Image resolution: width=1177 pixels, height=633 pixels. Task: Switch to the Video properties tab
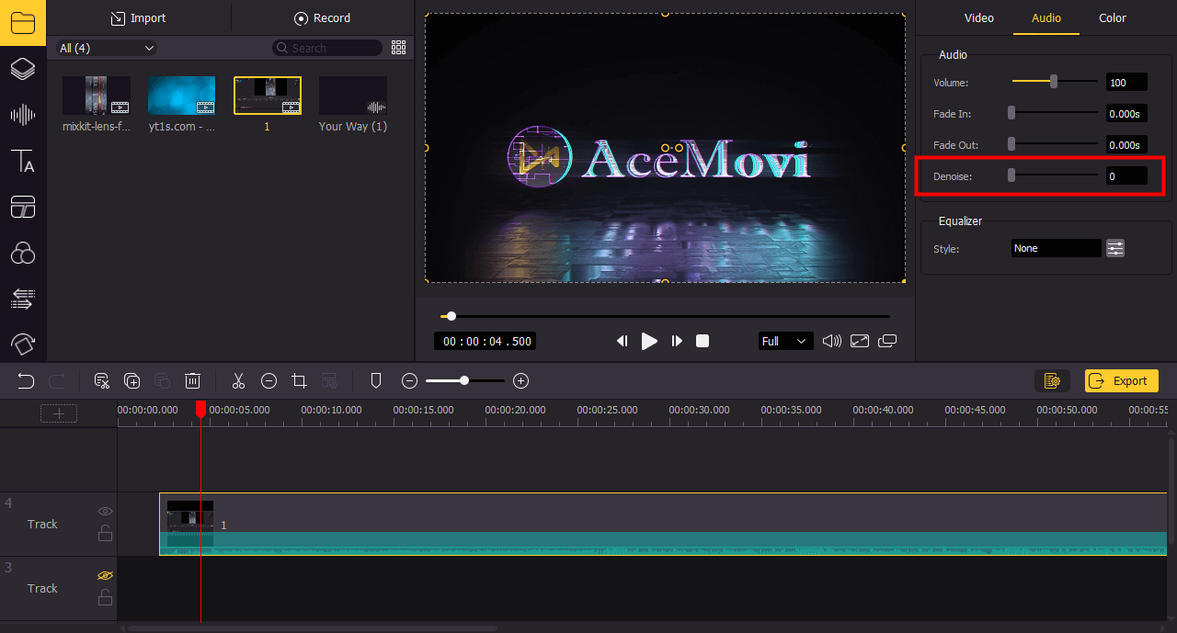pyautogui.click(x=978, y=17)
